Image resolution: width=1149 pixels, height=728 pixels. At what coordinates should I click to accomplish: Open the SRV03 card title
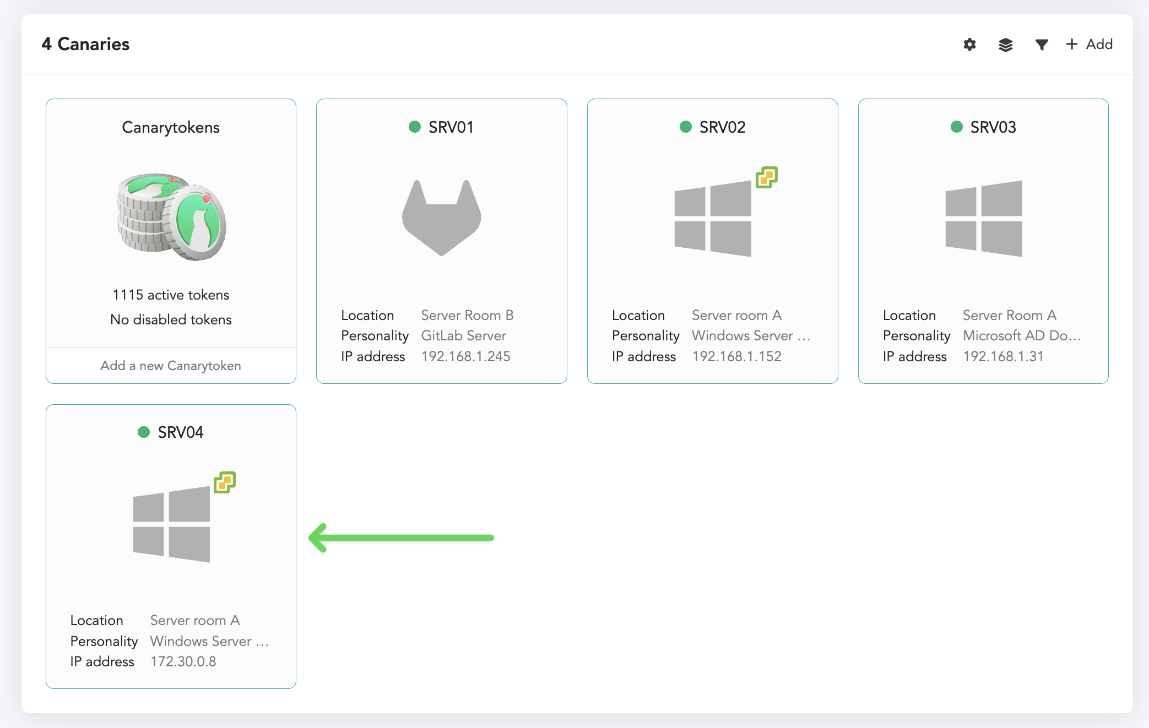993,127
